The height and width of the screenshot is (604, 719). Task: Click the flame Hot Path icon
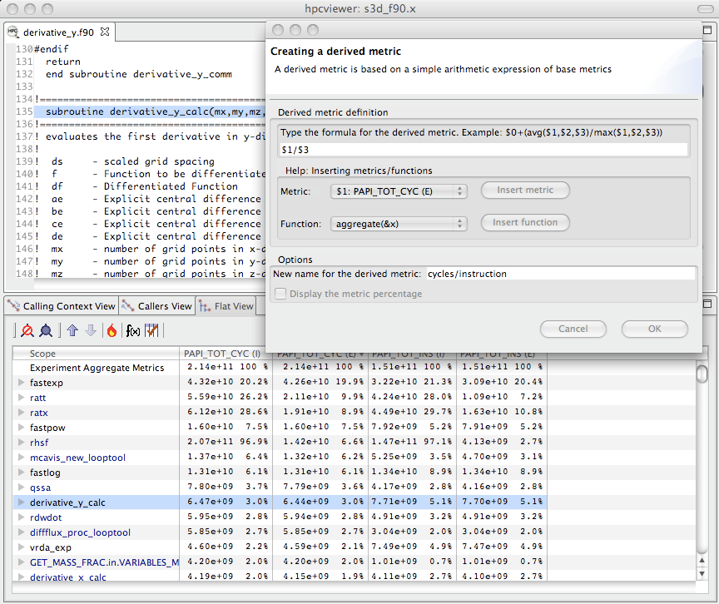[112, 330]
